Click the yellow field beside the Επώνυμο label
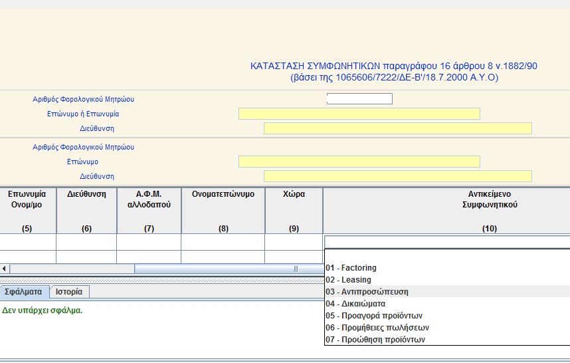The image size is (570, 363). (359, 162)
